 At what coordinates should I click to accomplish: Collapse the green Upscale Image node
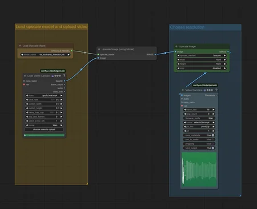click(x=176, y=46)
